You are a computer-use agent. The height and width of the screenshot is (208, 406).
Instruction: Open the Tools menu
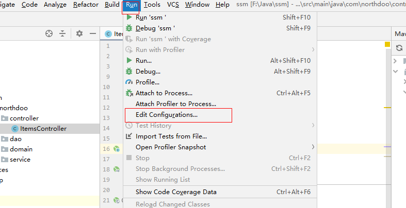pyautogui.click(x=152, y=5)
